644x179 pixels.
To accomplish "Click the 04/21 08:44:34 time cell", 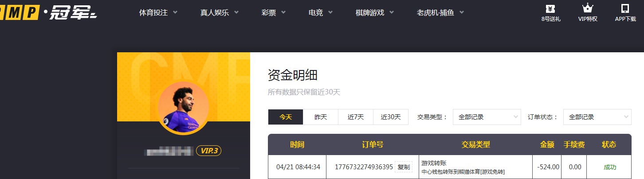I will coord(297,167).
